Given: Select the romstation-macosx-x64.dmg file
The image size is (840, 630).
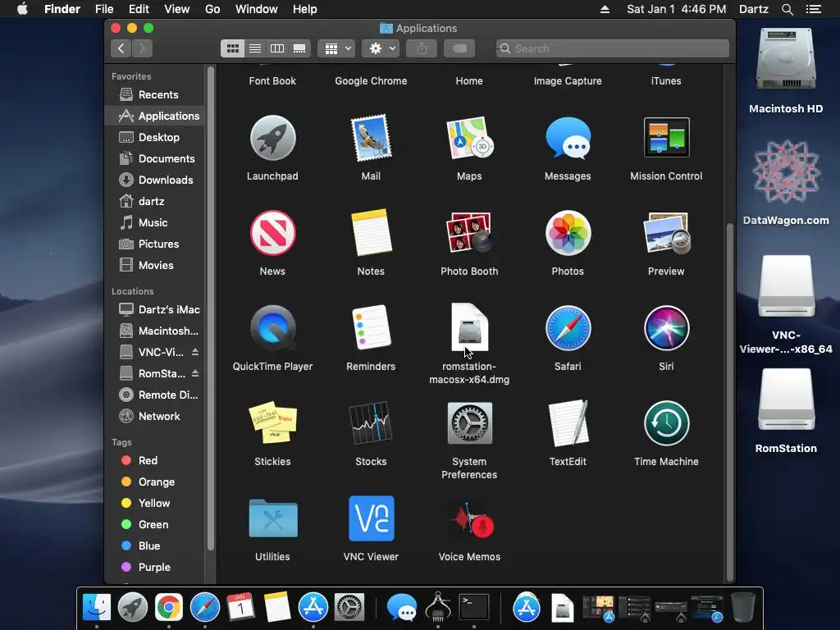Looking at the screenshot, I should pyautogui.click(x=469, y=328).
